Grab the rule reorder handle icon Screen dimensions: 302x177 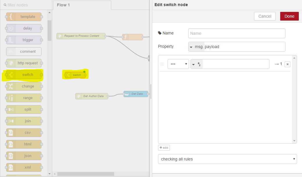[x=162, y=64]
